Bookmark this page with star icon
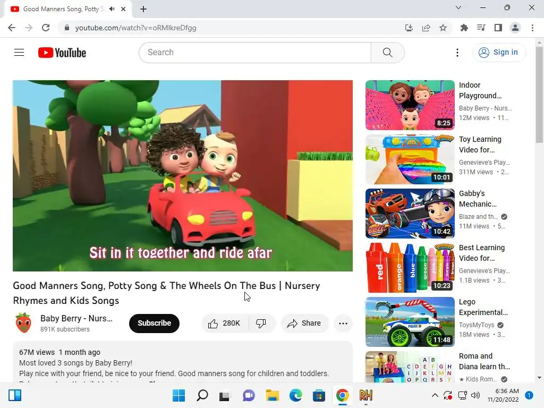This screenshot has width=544, height=408. click(443, 28)
